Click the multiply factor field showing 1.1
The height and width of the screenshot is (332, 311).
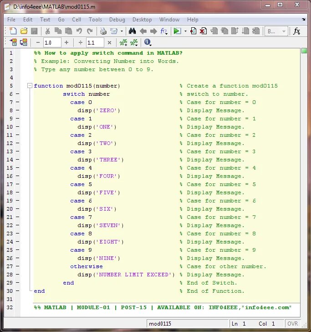point(95,42)
